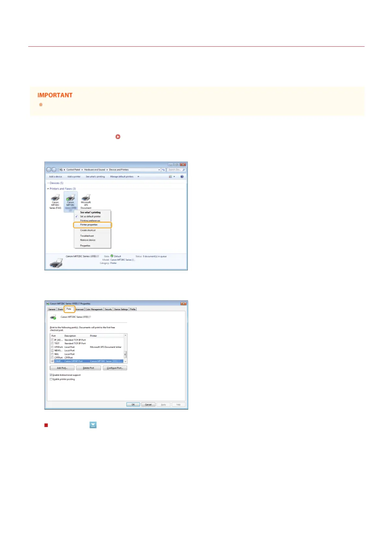Switch to the Device Settings tab
Image resolution: width=386 pixels, height=546 pixels.
tap(121, 309)
